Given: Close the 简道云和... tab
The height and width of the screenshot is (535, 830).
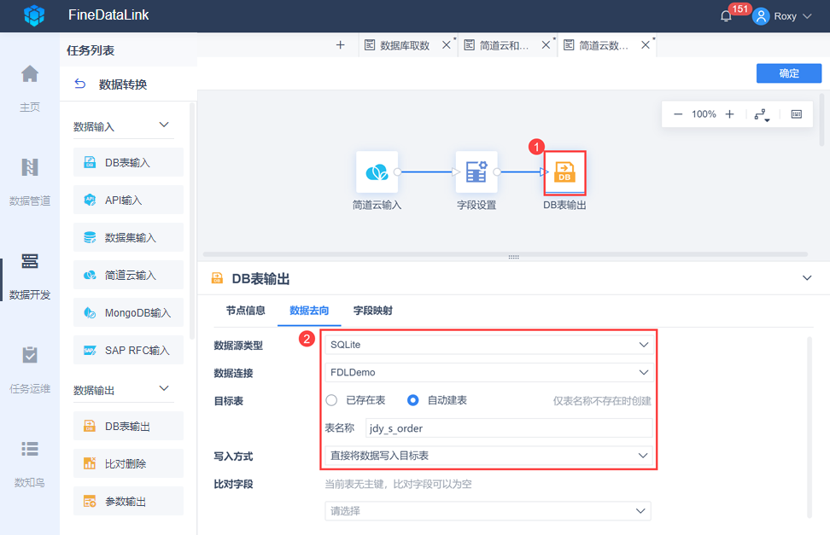Looking at the screenshot, I should [546, 45].
